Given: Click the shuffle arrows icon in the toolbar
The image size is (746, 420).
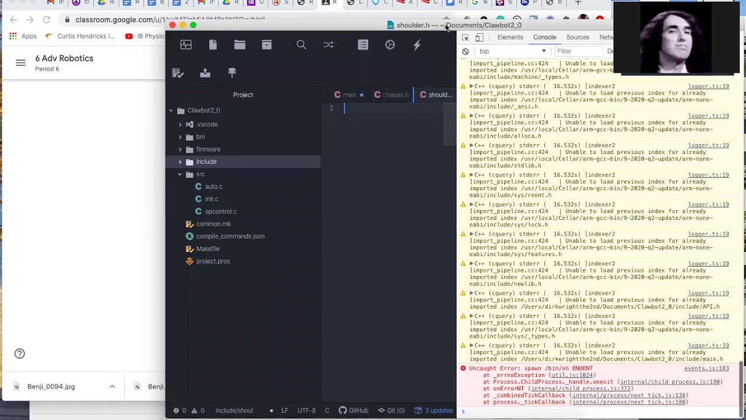Looking at the screenshot, I should pos(328,45).
